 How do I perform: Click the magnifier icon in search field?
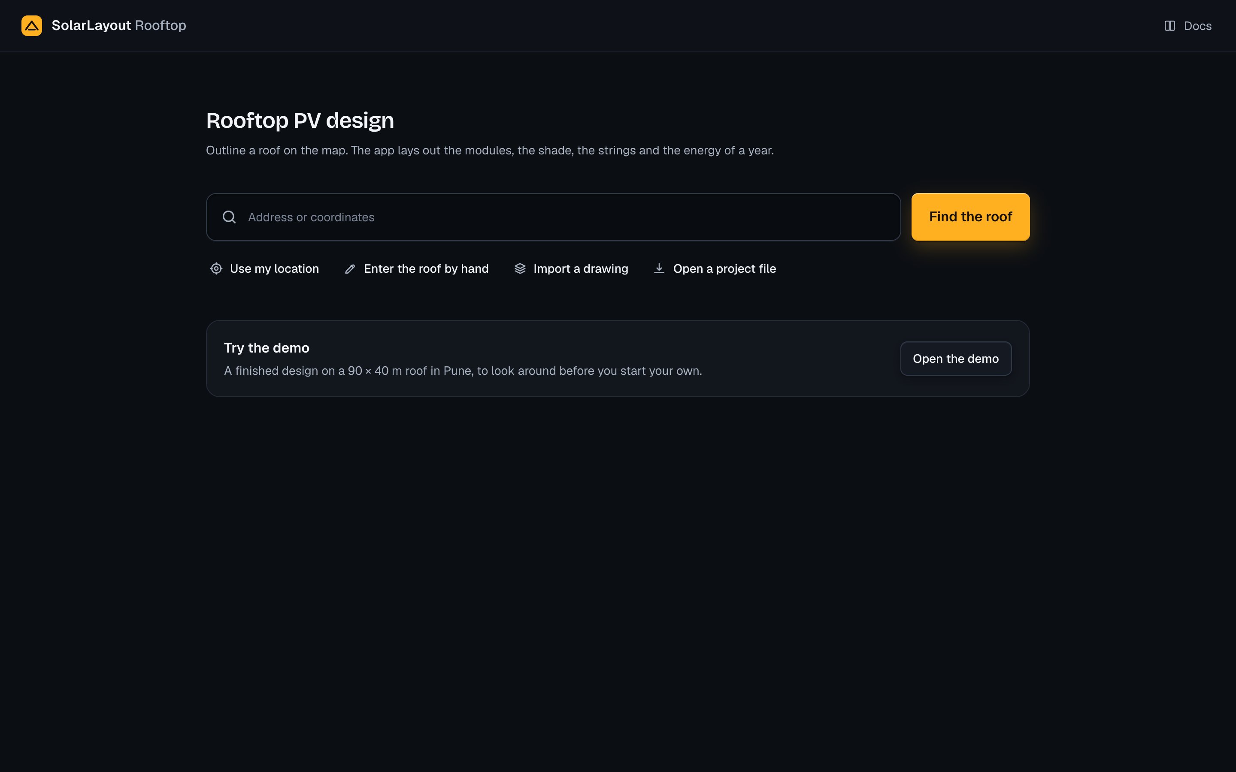229,217
